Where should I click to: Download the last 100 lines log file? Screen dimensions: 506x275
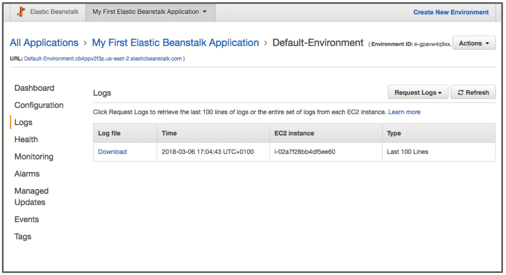point(112,152)
